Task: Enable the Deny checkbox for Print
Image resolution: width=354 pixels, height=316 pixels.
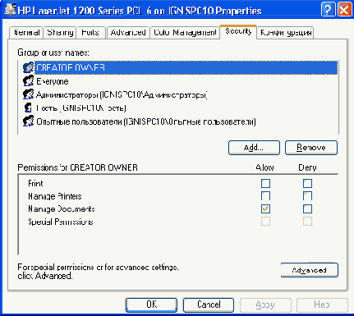Action: click(307, 183)
